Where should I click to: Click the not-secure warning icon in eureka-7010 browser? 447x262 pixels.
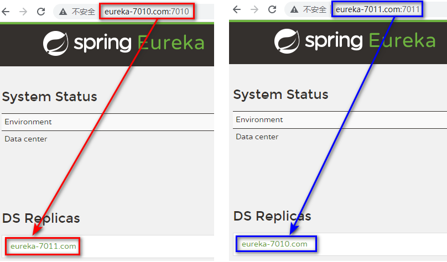[x=63, y=12]
